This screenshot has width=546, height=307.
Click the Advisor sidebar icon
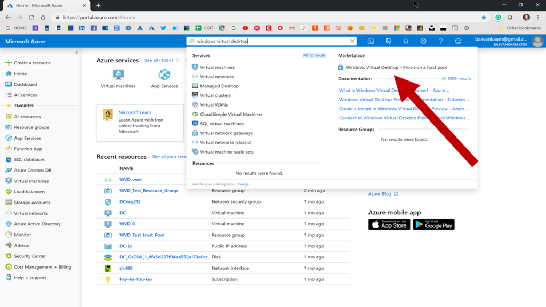tap(9, 245)
